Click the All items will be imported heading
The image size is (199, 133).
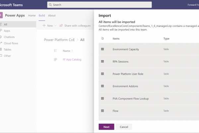pos(117,22)
